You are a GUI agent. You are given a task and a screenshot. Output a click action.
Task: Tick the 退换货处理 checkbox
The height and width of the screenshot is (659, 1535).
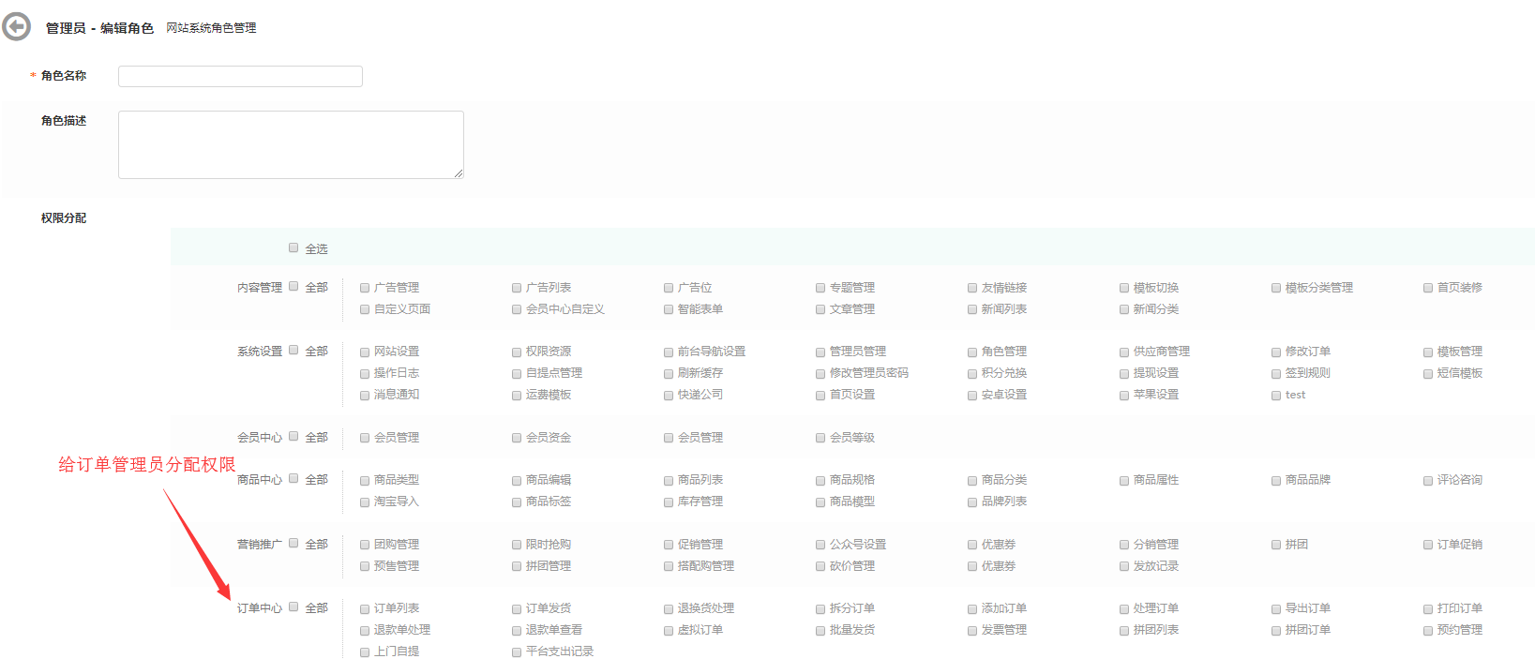click(x=669, y=609)
